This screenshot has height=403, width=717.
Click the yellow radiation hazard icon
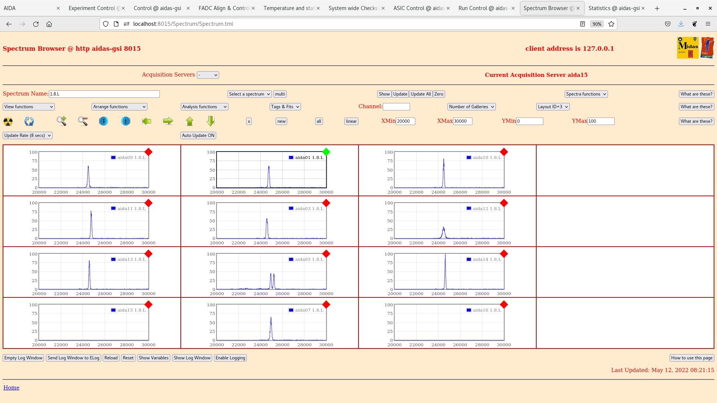coord(8,121)
